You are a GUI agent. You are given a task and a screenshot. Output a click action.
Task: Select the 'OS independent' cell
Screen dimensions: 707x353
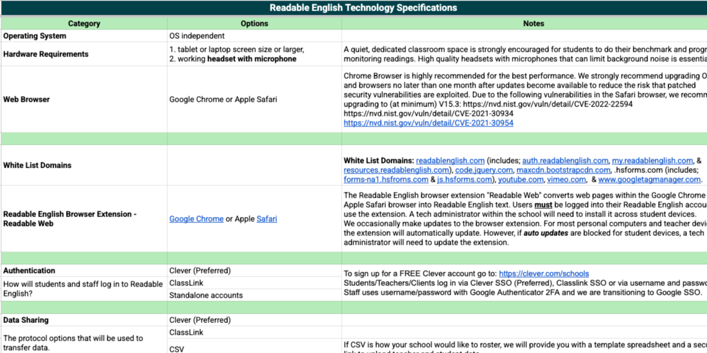point(255,36)
